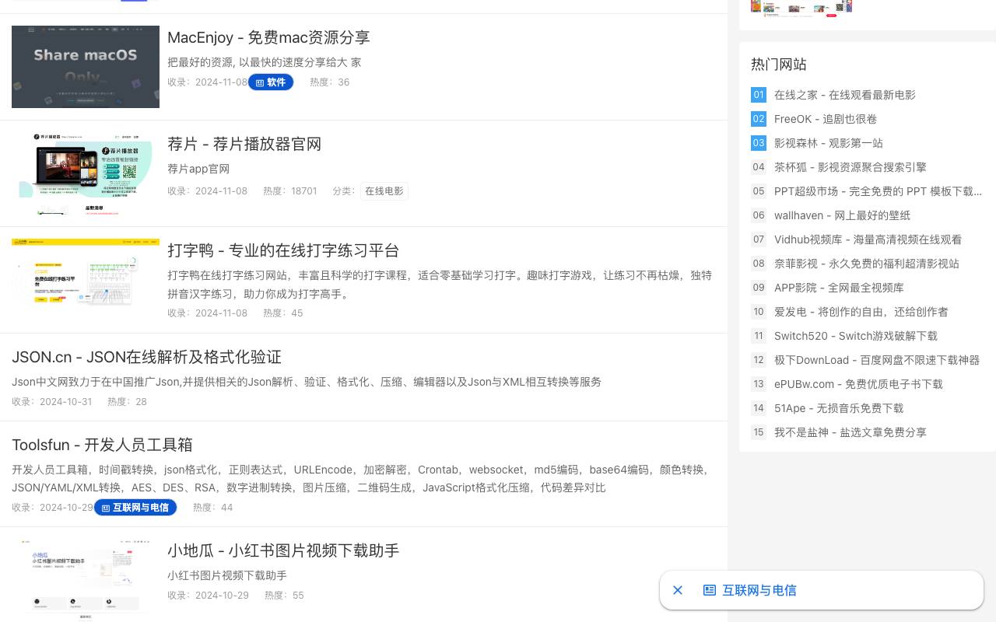Screen dimensions: 996x622
Task: Click 热度：45 on the 打字鸭 entry
Action: tap(283, 313)
